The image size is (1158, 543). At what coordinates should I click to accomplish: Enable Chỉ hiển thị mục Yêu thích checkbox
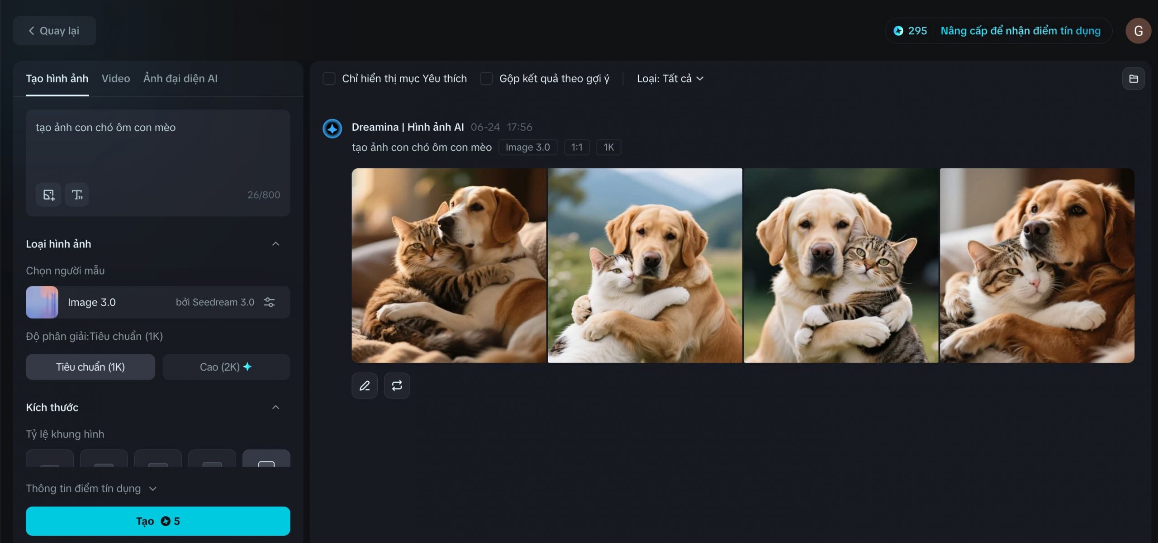coord(329,78)
